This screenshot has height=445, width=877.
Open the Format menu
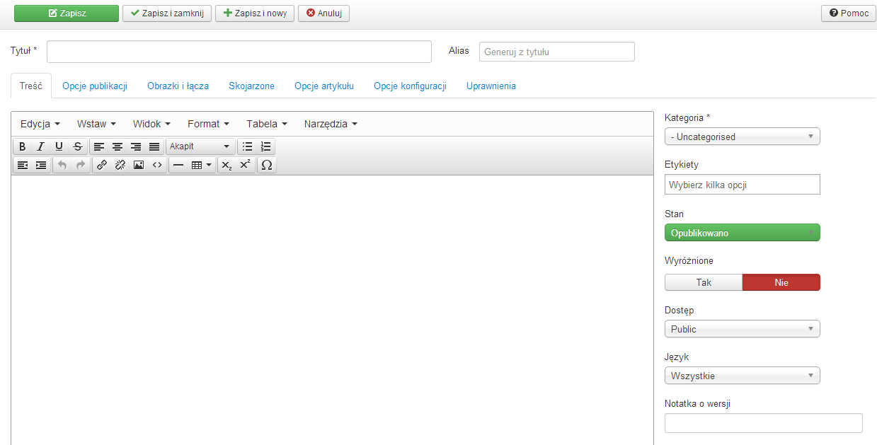click(208, 124)
